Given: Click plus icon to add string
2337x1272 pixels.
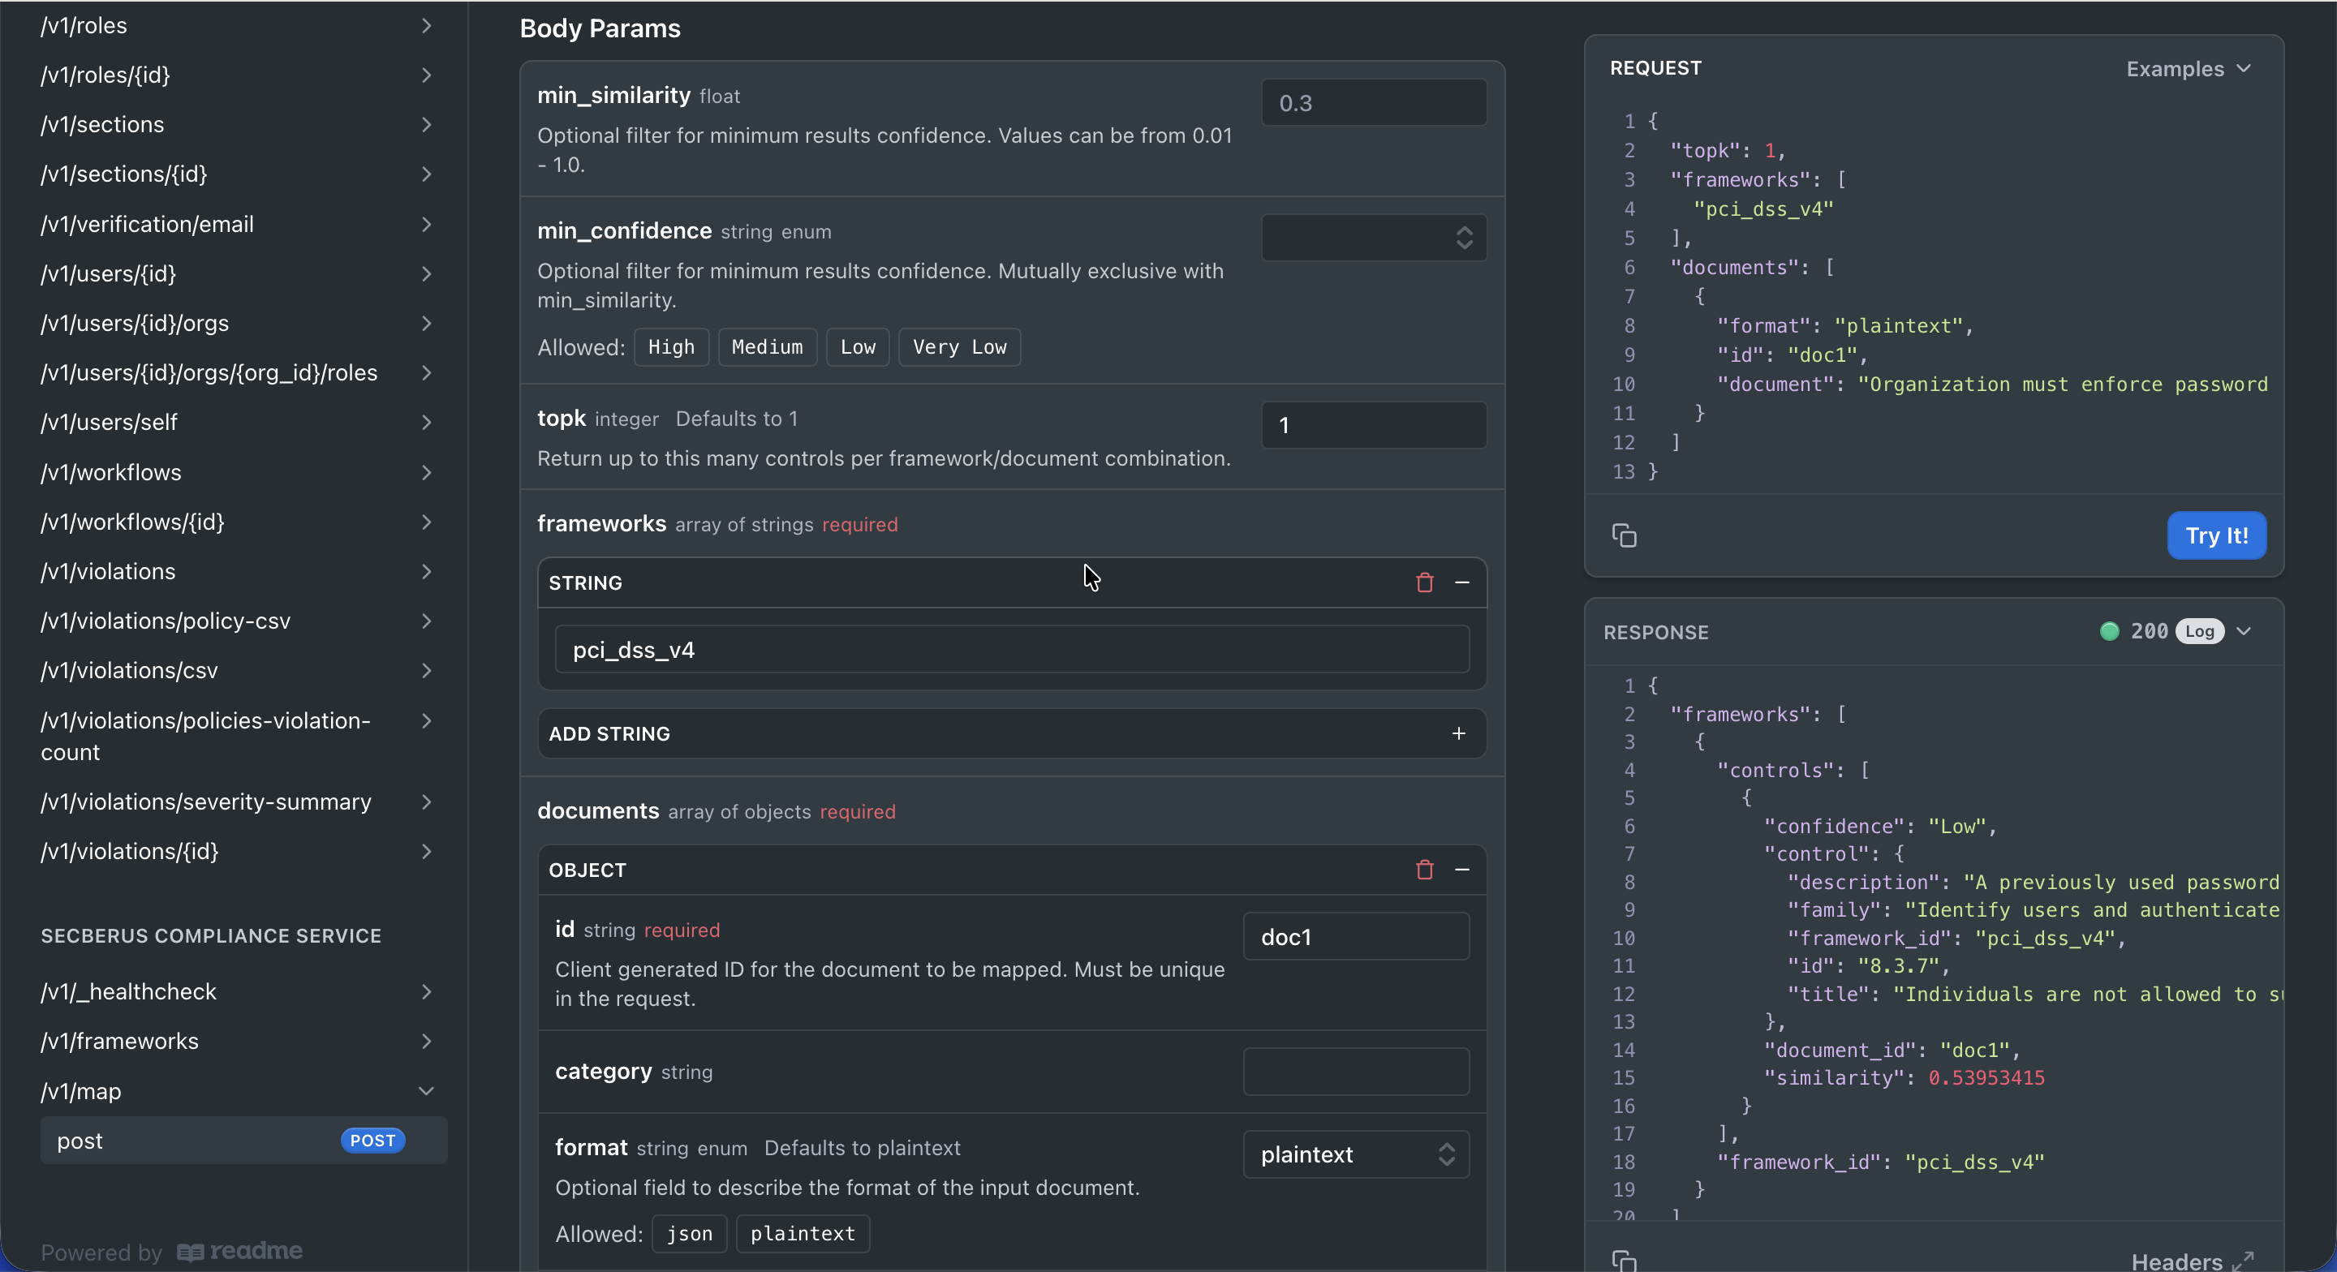Looking at the screenshot, I should (x=1458, y=733).
